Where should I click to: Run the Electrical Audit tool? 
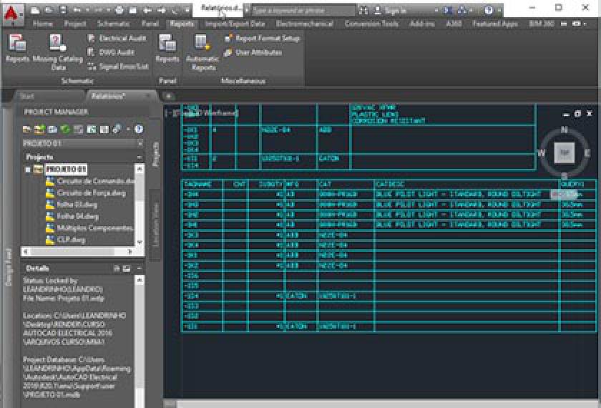point(116,38)
